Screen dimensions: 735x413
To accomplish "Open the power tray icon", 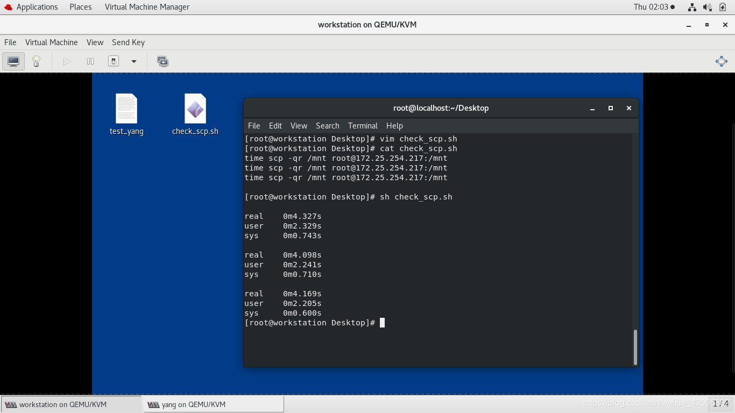I will coord(723,7).
